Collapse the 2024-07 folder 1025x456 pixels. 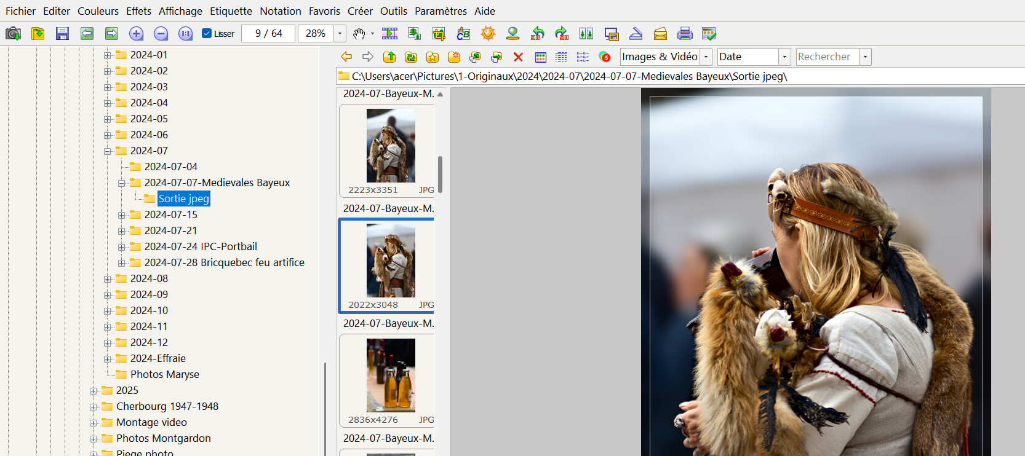click(108, 151)
